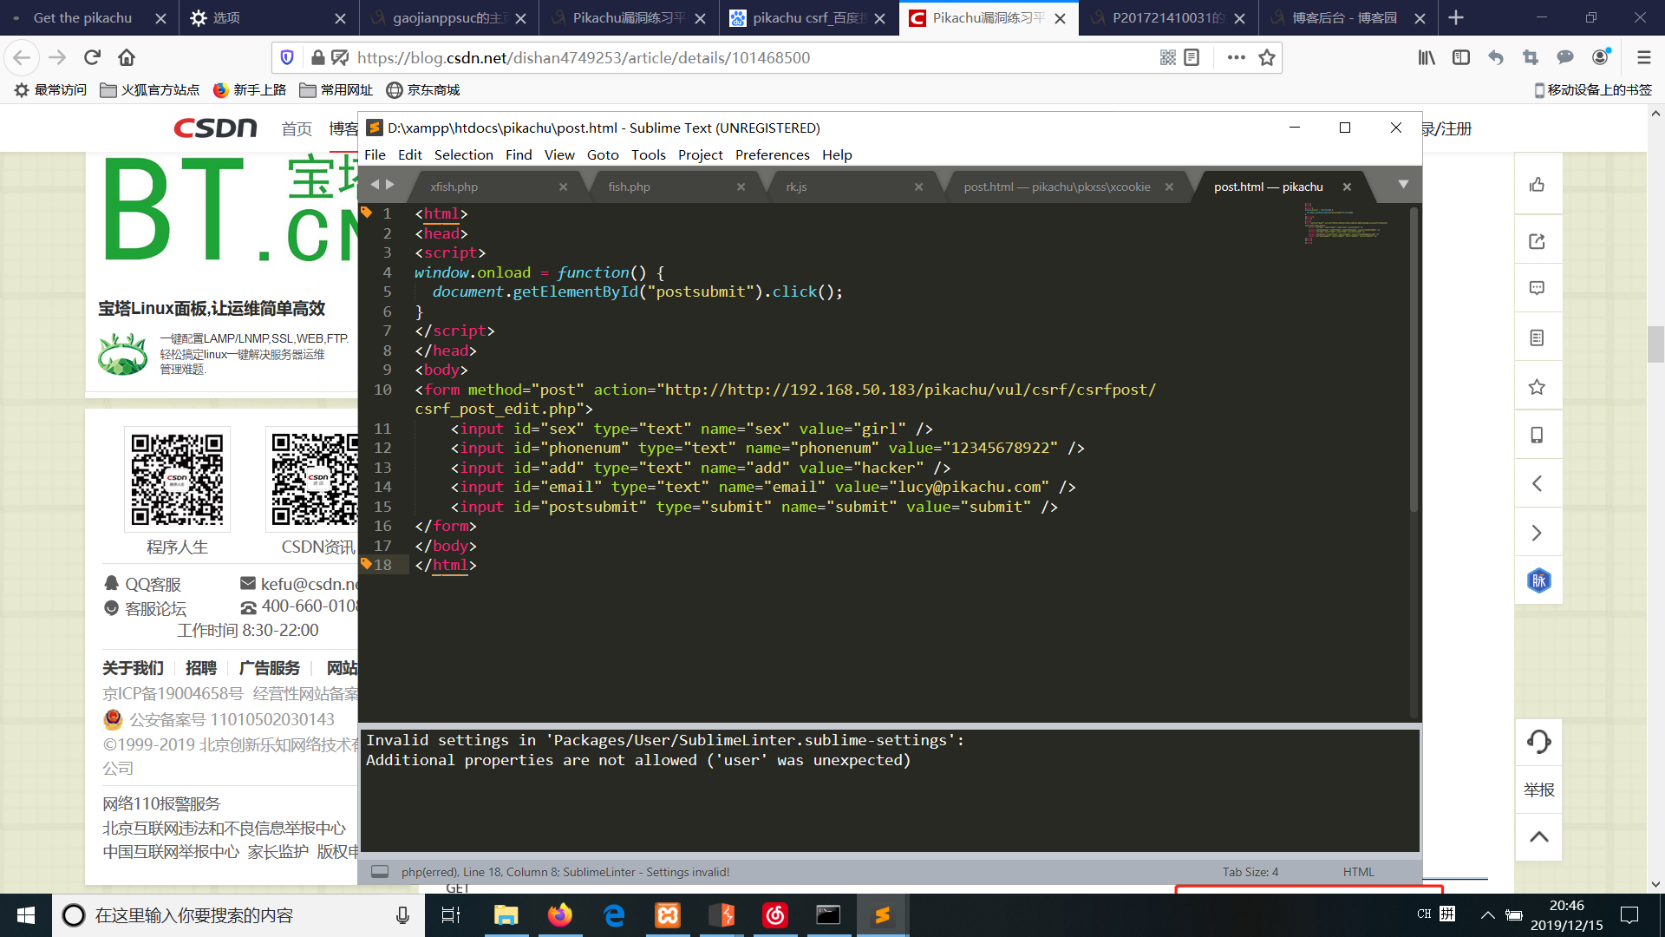Open the HTML syntax selector in status bar
This screenshot has height=937, width=1665.
(x=1358, y=872)
